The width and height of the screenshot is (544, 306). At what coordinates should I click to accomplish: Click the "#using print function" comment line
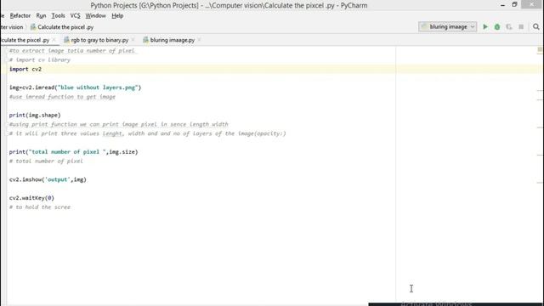click(x=119, y=124)
